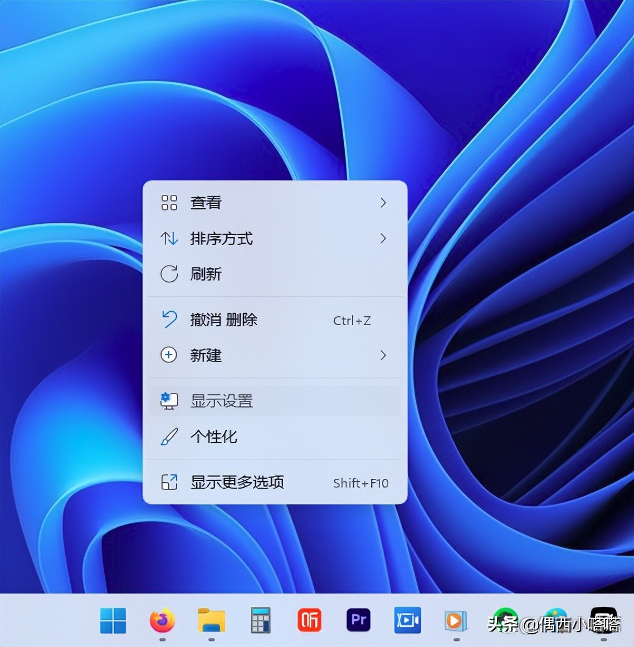Expand the 排序方式 submenu arrow

tap(383, 238)
